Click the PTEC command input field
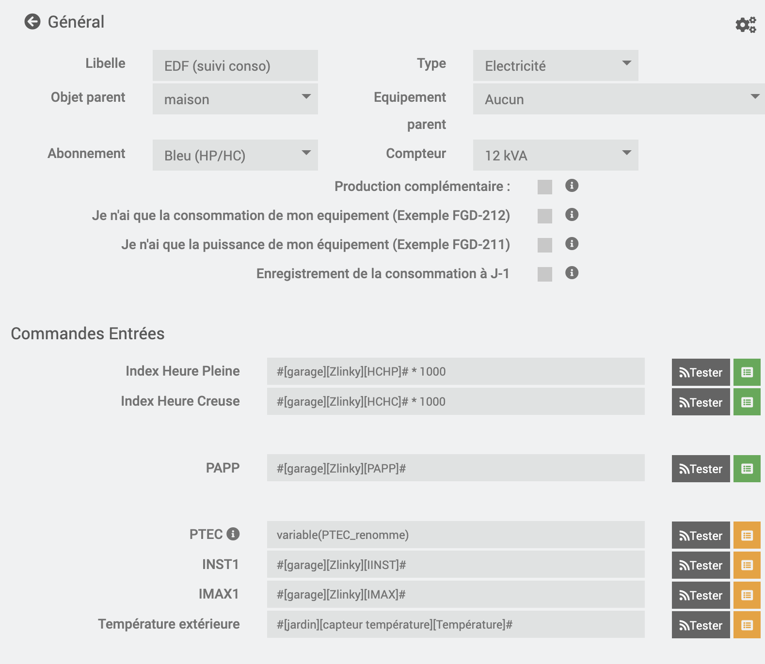The width and height of the screenshot is (765, 664). pyautogui.click(x=455, y=535)
